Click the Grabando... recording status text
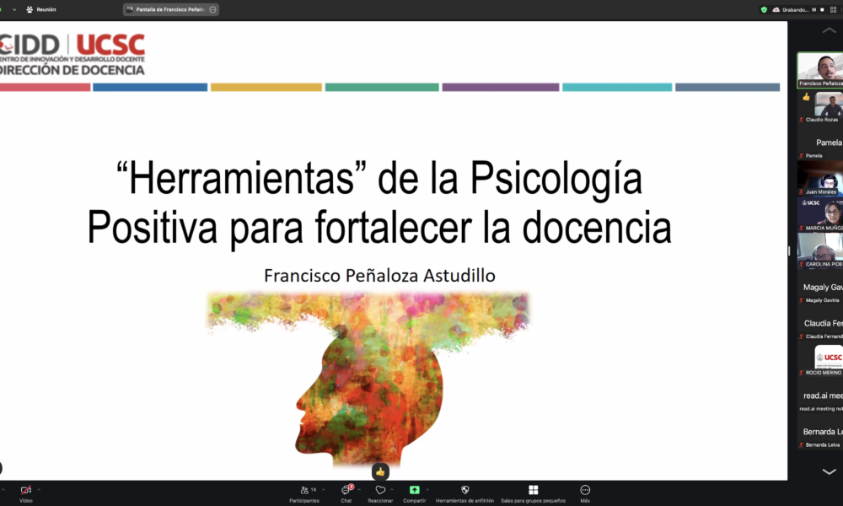The width and height of the screenshot is (843, 506). coord(795,9)
